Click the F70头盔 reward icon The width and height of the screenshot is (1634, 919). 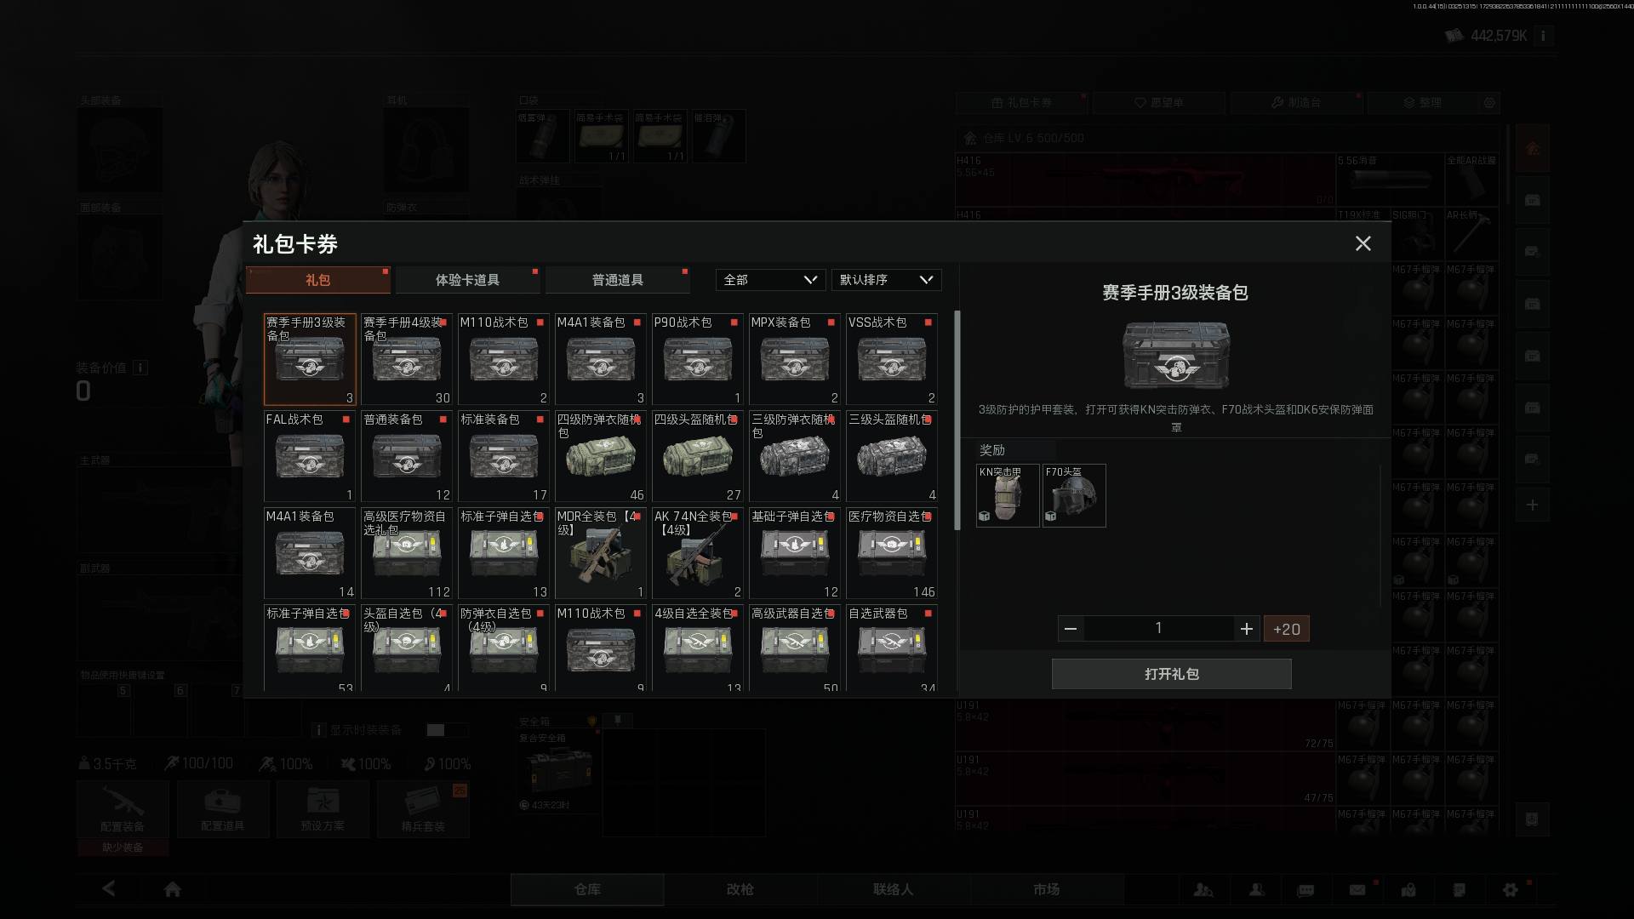coord(1073,496)
